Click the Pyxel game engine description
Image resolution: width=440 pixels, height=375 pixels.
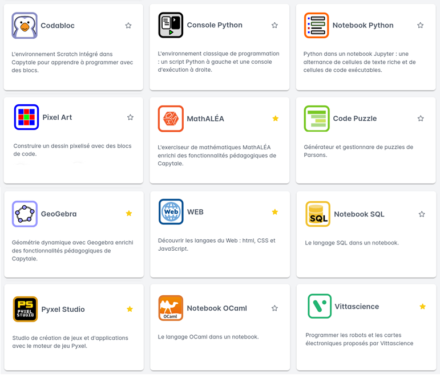pyautogui.click(x=70, y=342)
